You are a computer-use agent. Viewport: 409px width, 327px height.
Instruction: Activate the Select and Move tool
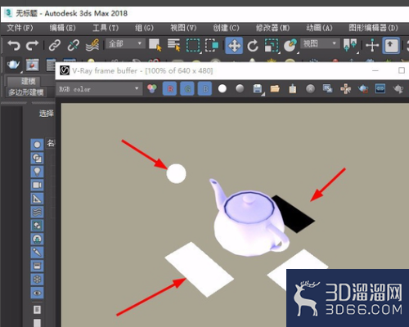pos(234,45)
